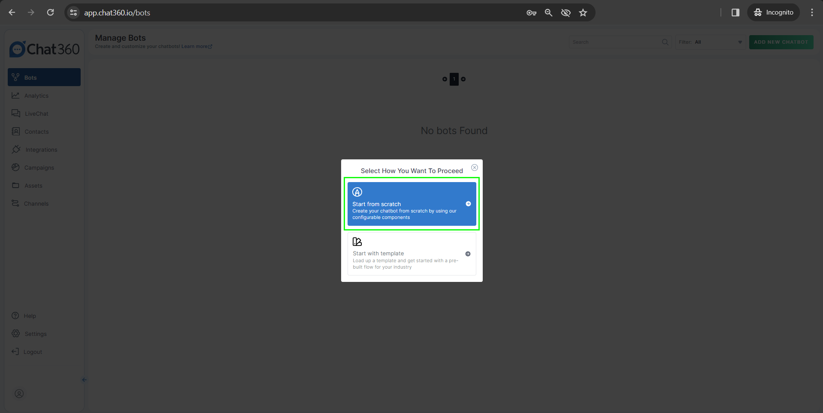Viewport: 823px width, 413px height.
Task: Reload the browser page
Action: coord(51,12)
